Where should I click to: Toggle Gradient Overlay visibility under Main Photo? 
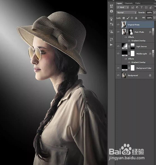pyautogui.click(x=129, y=41)
